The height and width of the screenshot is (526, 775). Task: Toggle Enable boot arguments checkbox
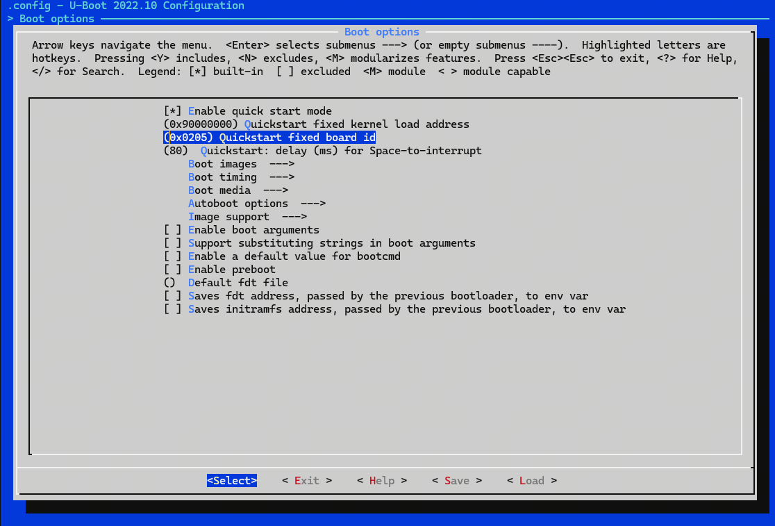click(x=241, y=230)
